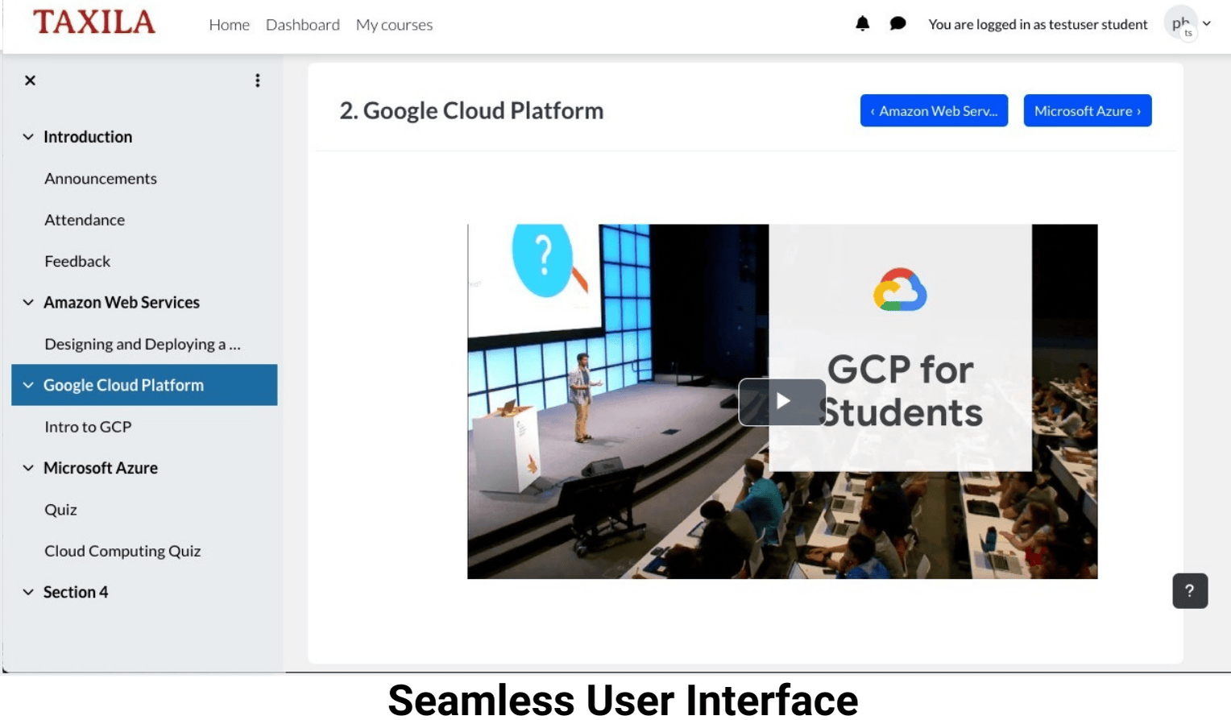The image size is (1231, 720).
Task: Collapse the Introduction section
Action: [28, 137]
